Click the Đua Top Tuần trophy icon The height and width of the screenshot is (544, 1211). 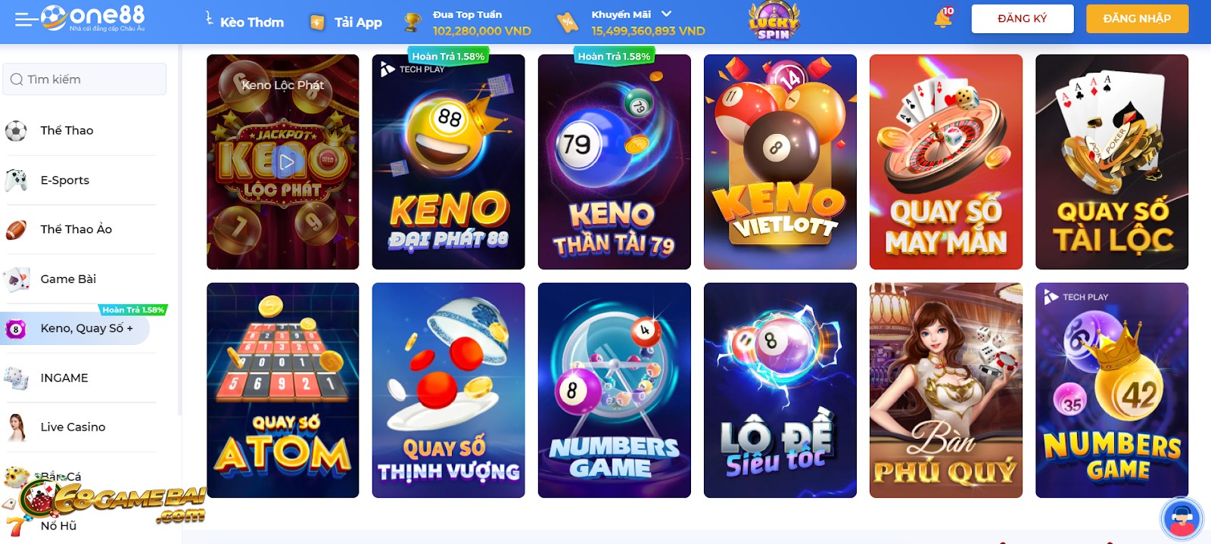click(412, 22)
